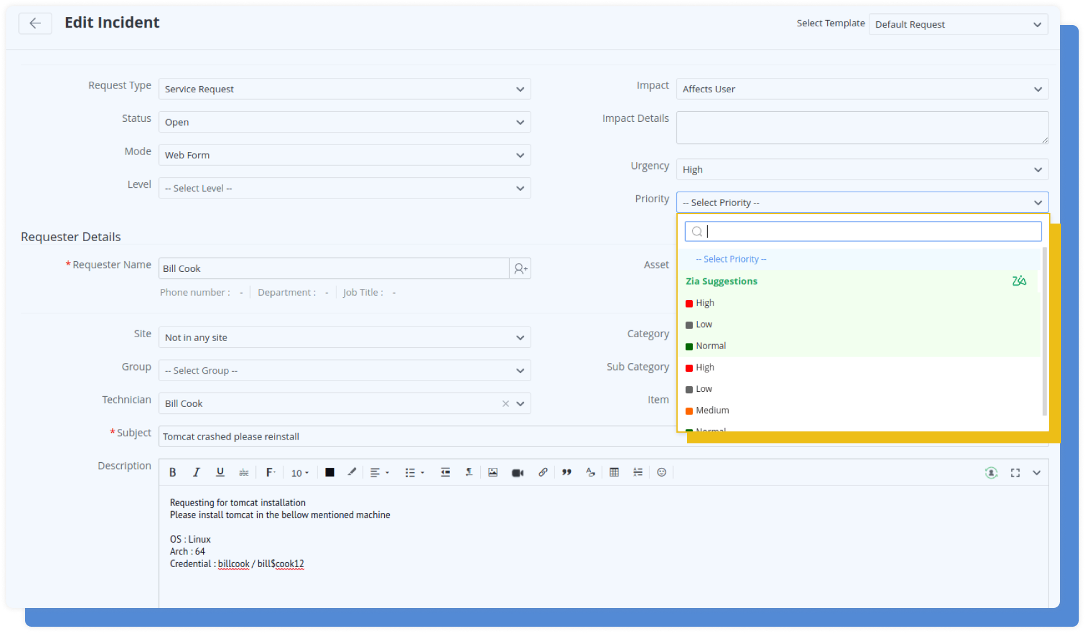The image size is (1085, 633).
Task: Toggle italic formatting in the description editor
Action: 196,473
